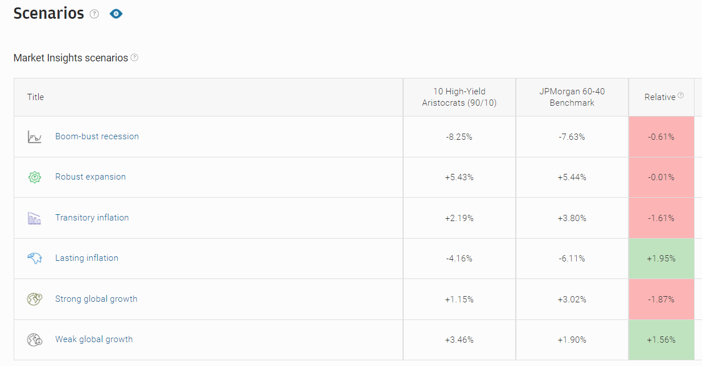Select the Weak global growth scenario

94,339
